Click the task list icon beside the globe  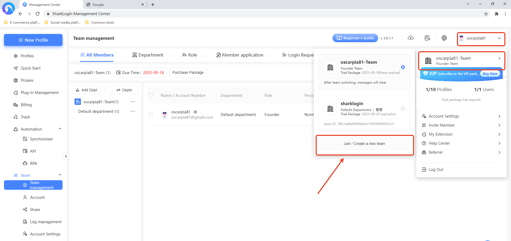(x=427, y=38)
